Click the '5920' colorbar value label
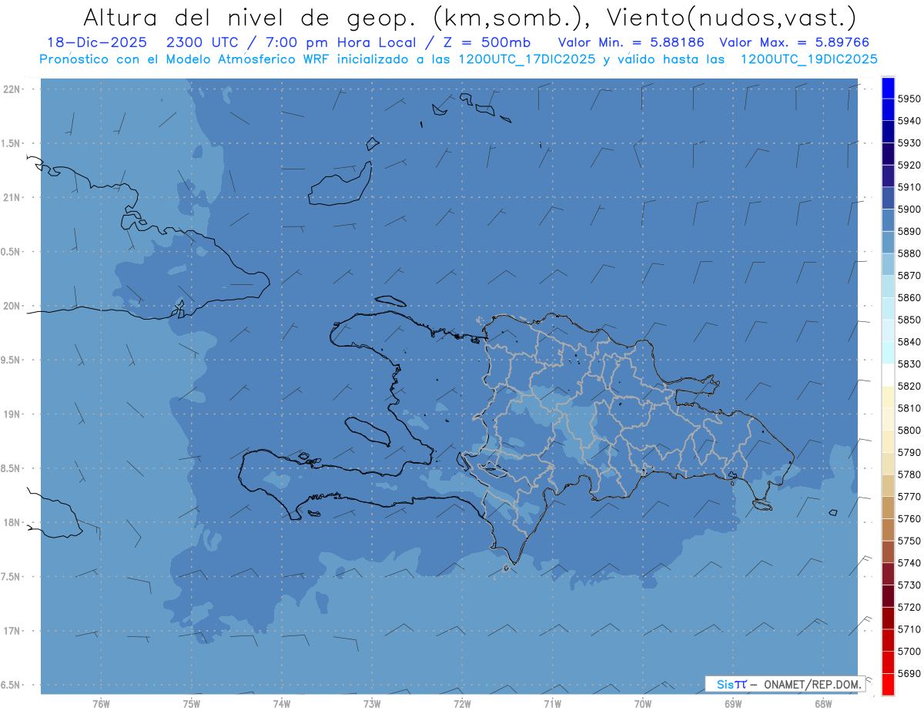 click(909, 165)
